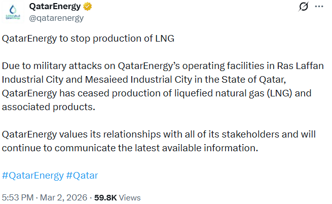The width and height of the screenshot is (332, 204).
Task: Click the gold verified badge
Action: pyautogui.click(x=88, y=7)
